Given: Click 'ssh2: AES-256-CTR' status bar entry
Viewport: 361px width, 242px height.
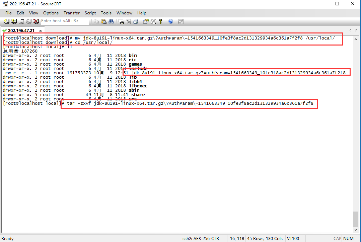Looking at the screenshot, I should point(201,239).
